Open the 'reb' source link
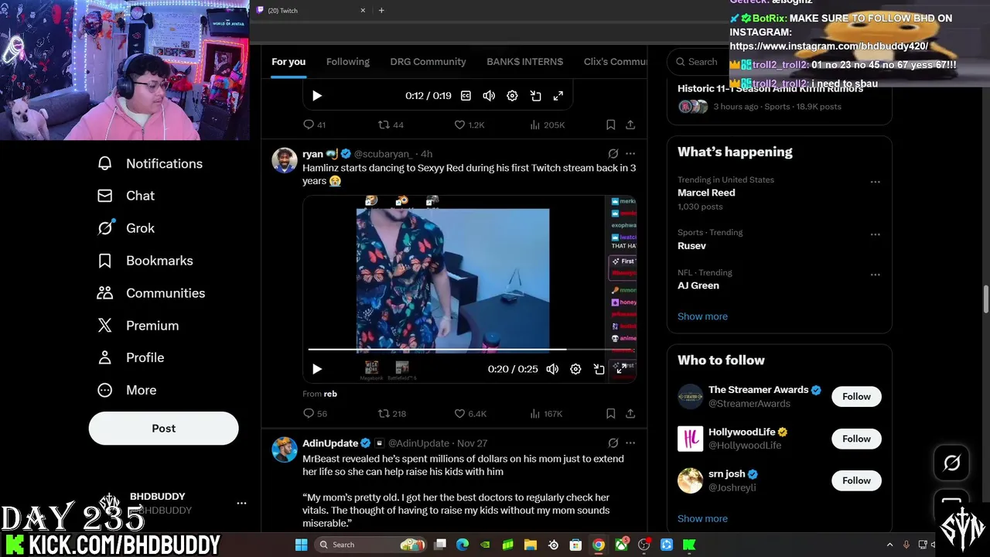990x557 pixels. [330, 394]
